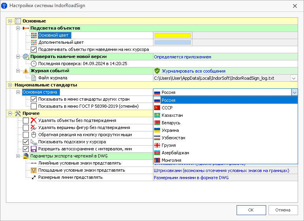
Task: Click the Подсветка объектов highlighter icon
Action: coord(26,28)
